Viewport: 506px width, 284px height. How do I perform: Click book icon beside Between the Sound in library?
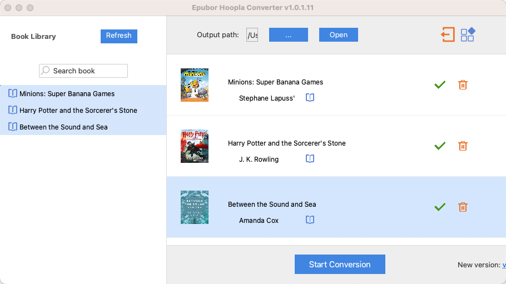13,127
